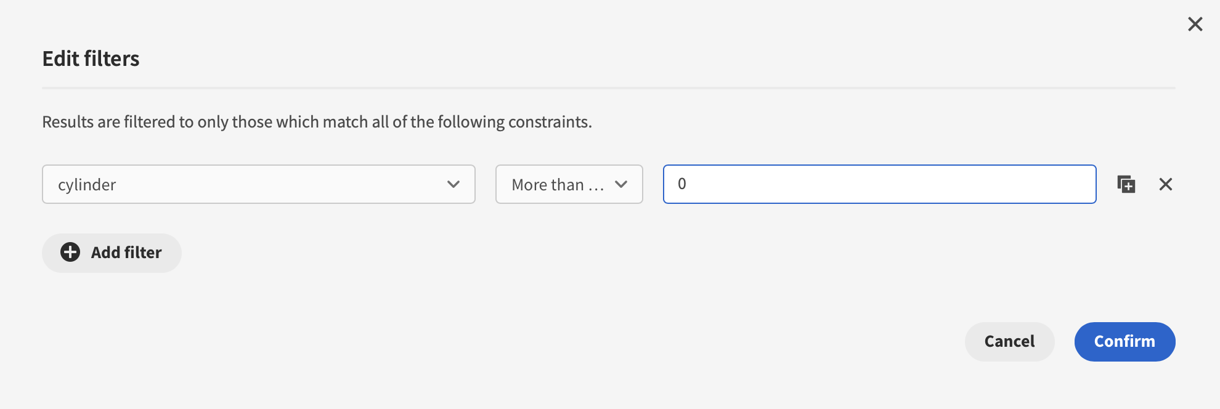The image size is (1220, 409).
Task: Open the cylinder column dropdown
Action: pyautogui.click(x=258, y=184)
